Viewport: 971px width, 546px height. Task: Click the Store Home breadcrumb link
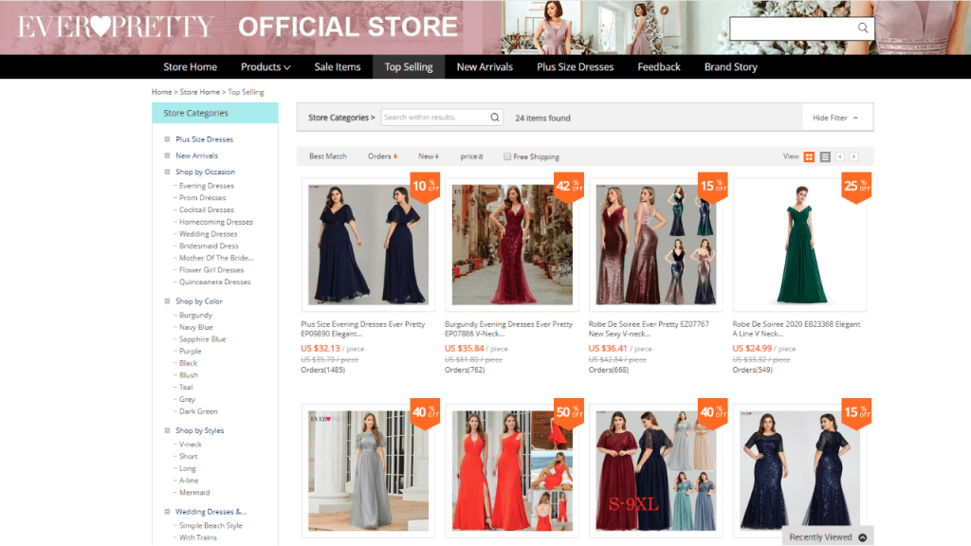point(199,92)
